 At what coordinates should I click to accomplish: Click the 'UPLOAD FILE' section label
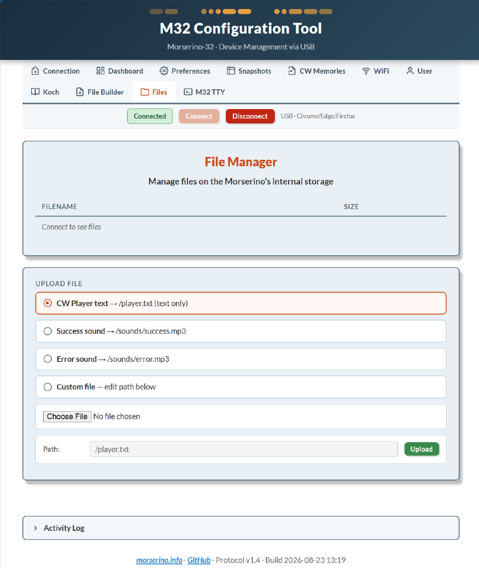pos(59,283)
